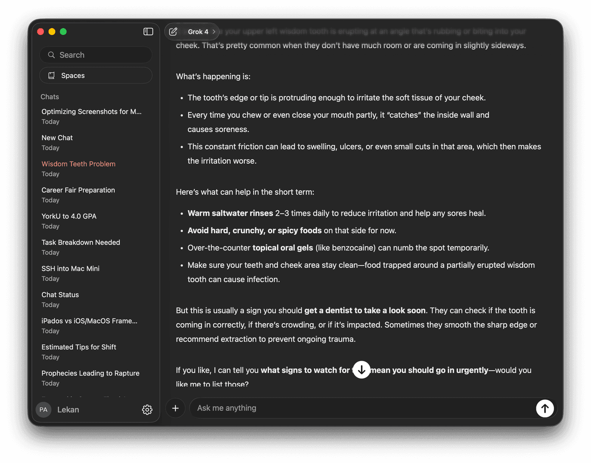Click "Here's what can help in the short term:"
The width and height of the screenshot is (591, 463).
coord(245,192)
